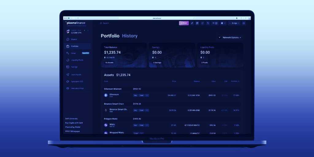This screenshot has width=314, height=157.
Task: Click the Wrapped Matic coin icon
Action: point(106,133)
